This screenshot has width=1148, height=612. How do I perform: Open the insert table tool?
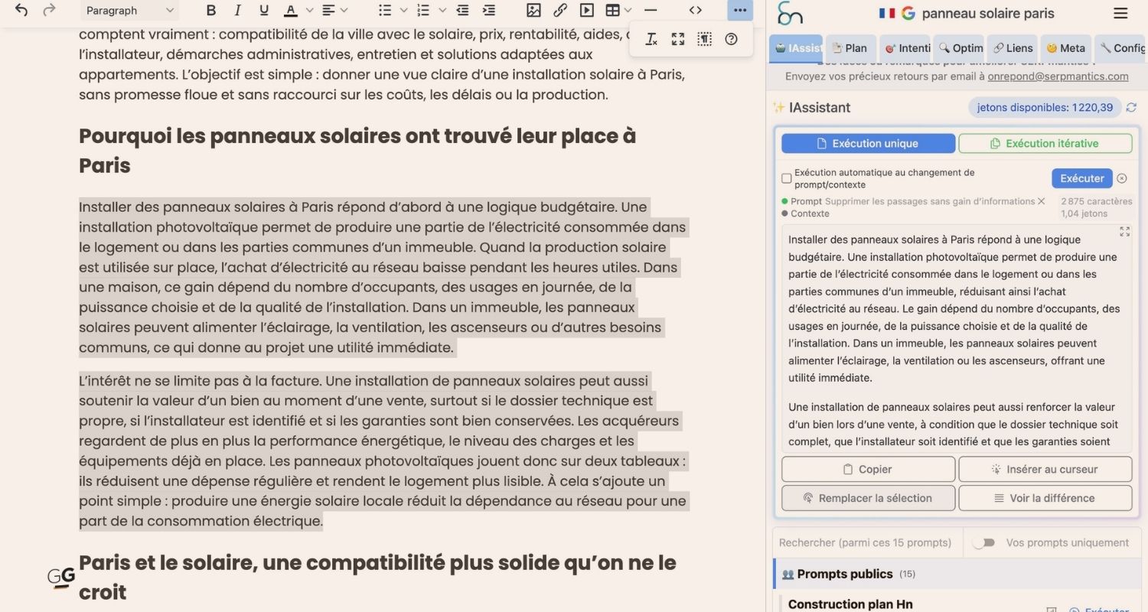(612, 11)
